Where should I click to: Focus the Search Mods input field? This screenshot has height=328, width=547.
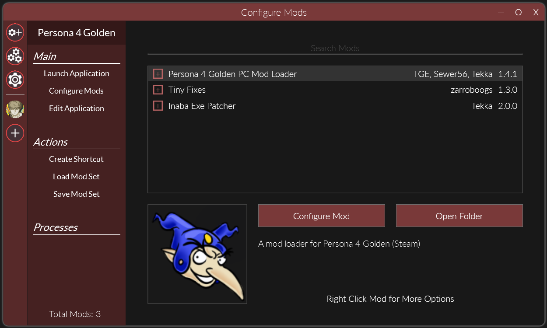(335, 48)
